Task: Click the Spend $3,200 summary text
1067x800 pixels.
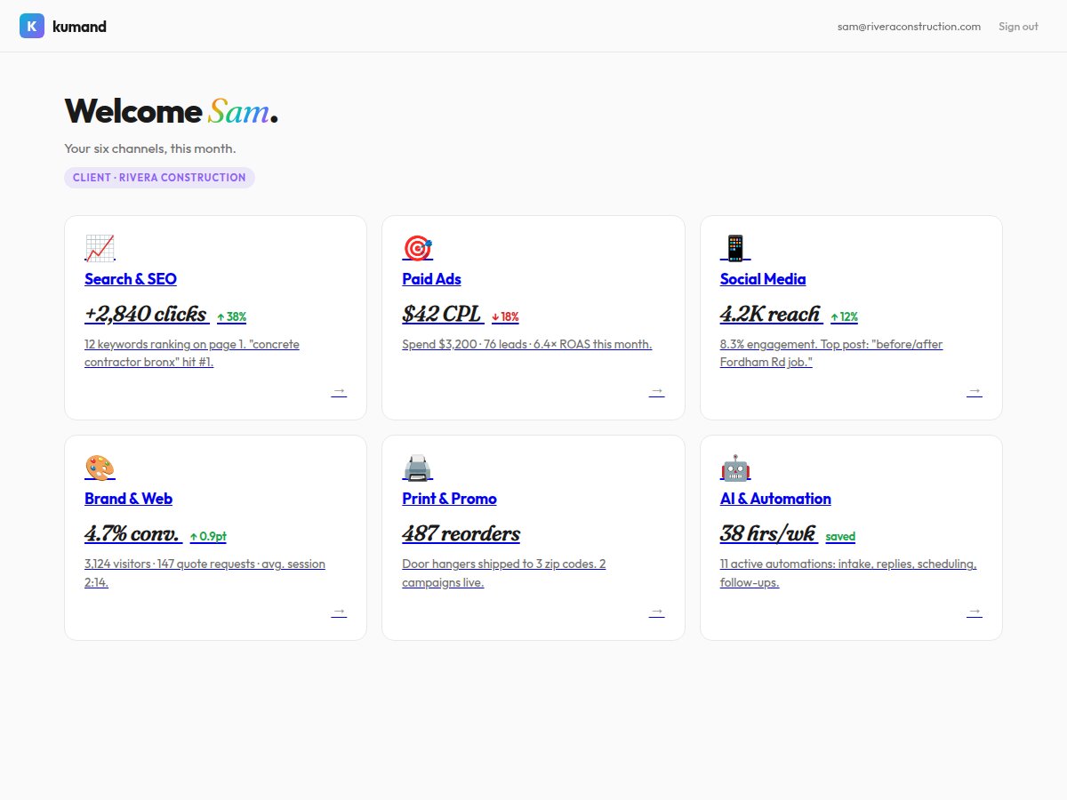Action: pos(527,344)
